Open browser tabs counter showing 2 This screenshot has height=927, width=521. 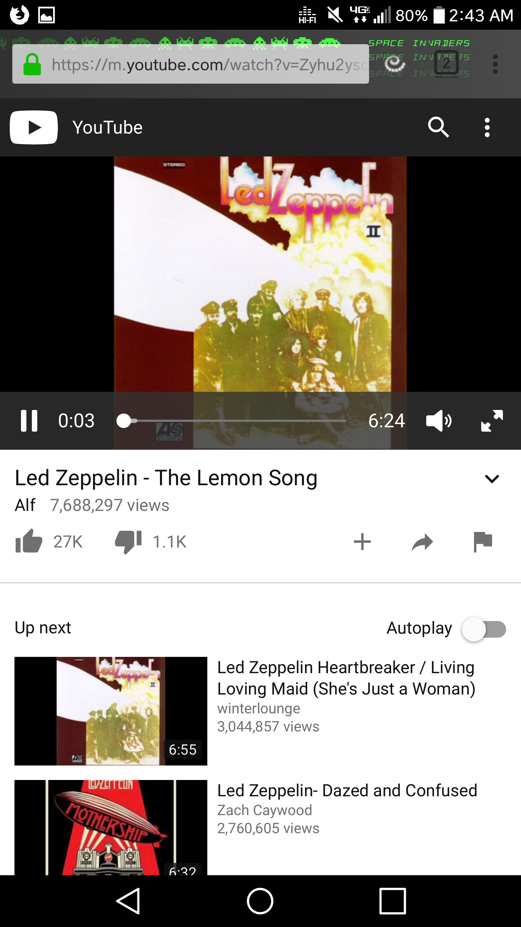(x=446, y=64)
